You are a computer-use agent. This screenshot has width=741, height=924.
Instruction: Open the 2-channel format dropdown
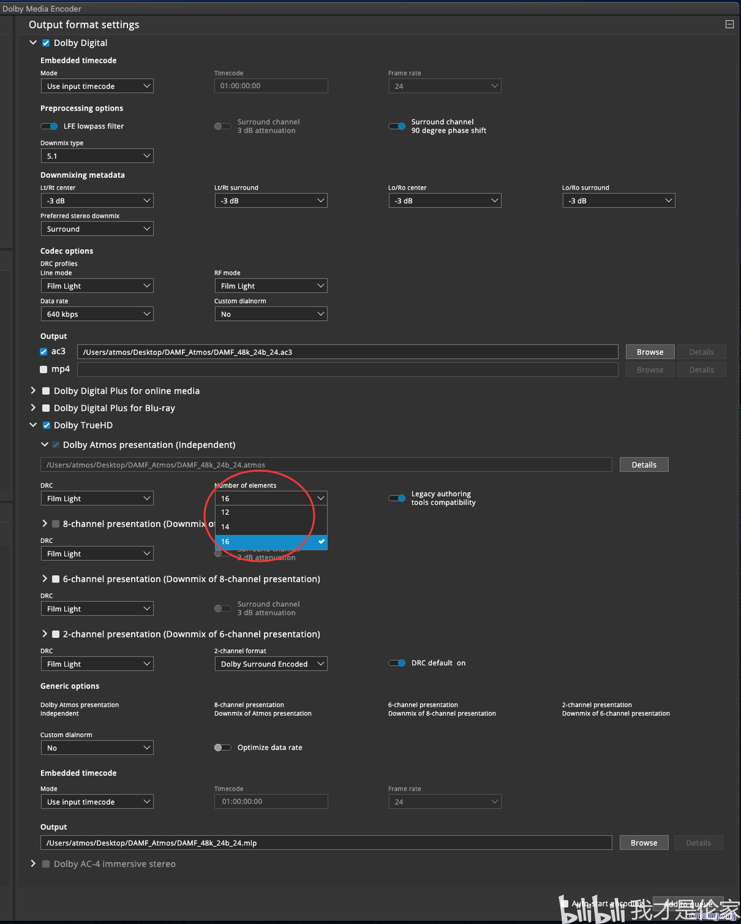point(271,664)
